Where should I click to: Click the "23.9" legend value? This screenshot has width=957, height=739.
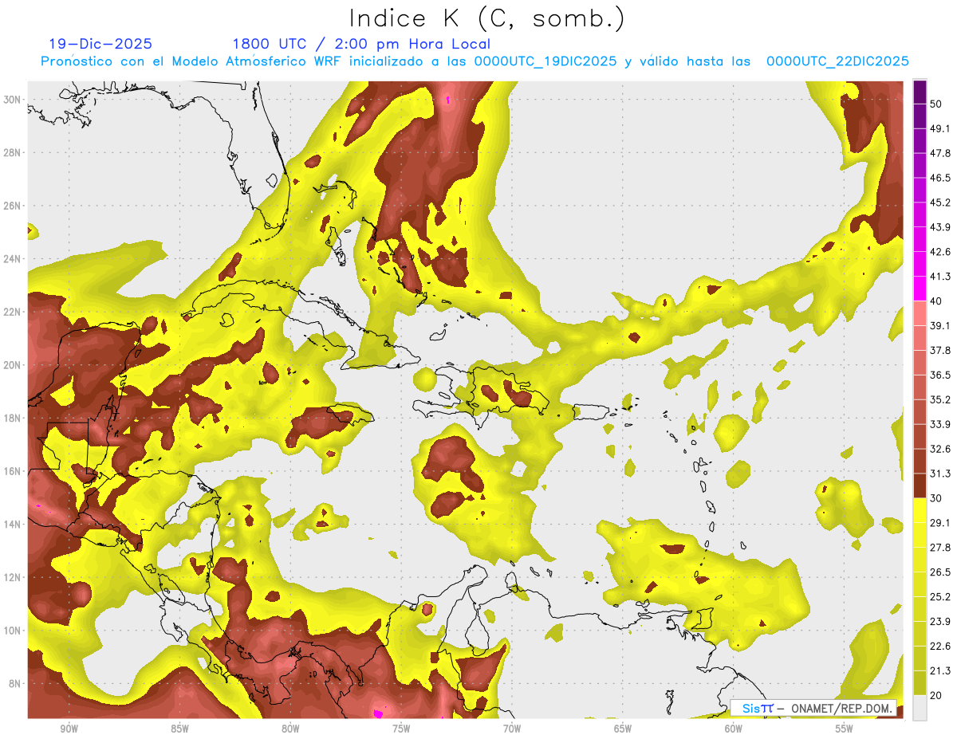coord(939,622)
